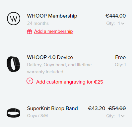Screen dimensions: 136x127
Task: Click the bicep band quantity chevron arrow
Action: click(x=123, y=116)
